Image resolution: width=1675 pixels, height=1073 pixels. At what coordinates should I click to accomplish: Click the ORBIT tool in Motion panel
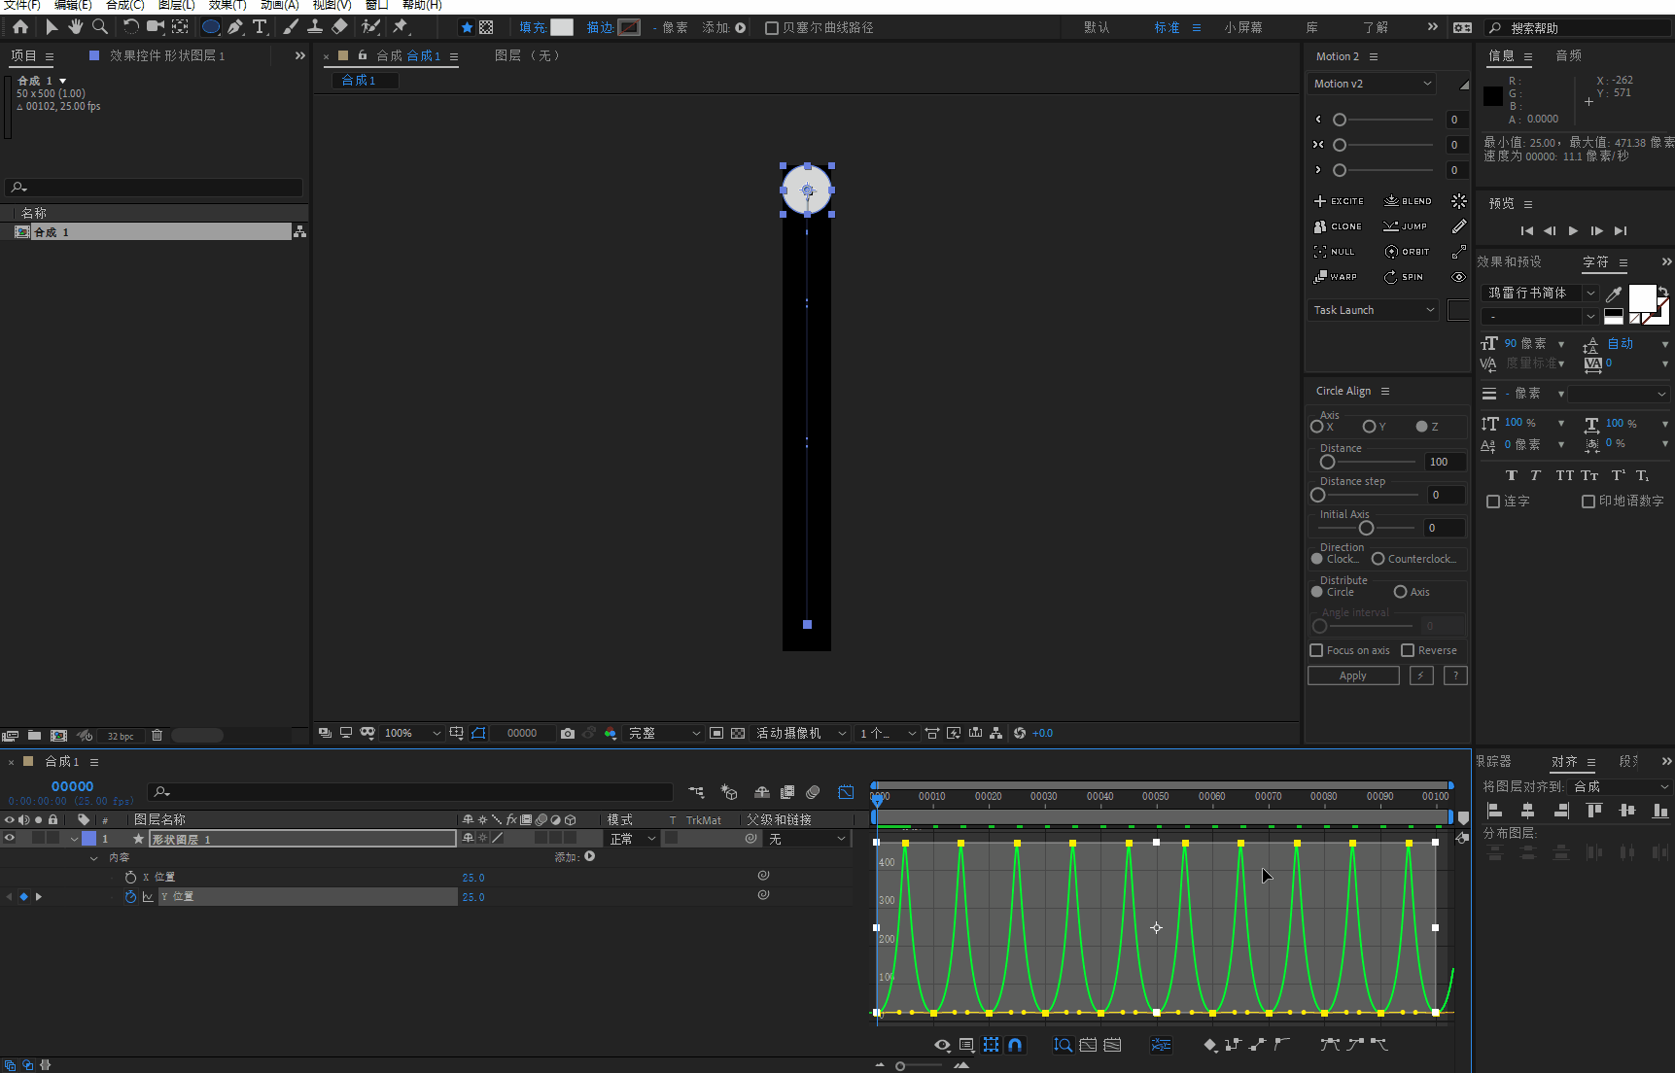coord(1407,252)
